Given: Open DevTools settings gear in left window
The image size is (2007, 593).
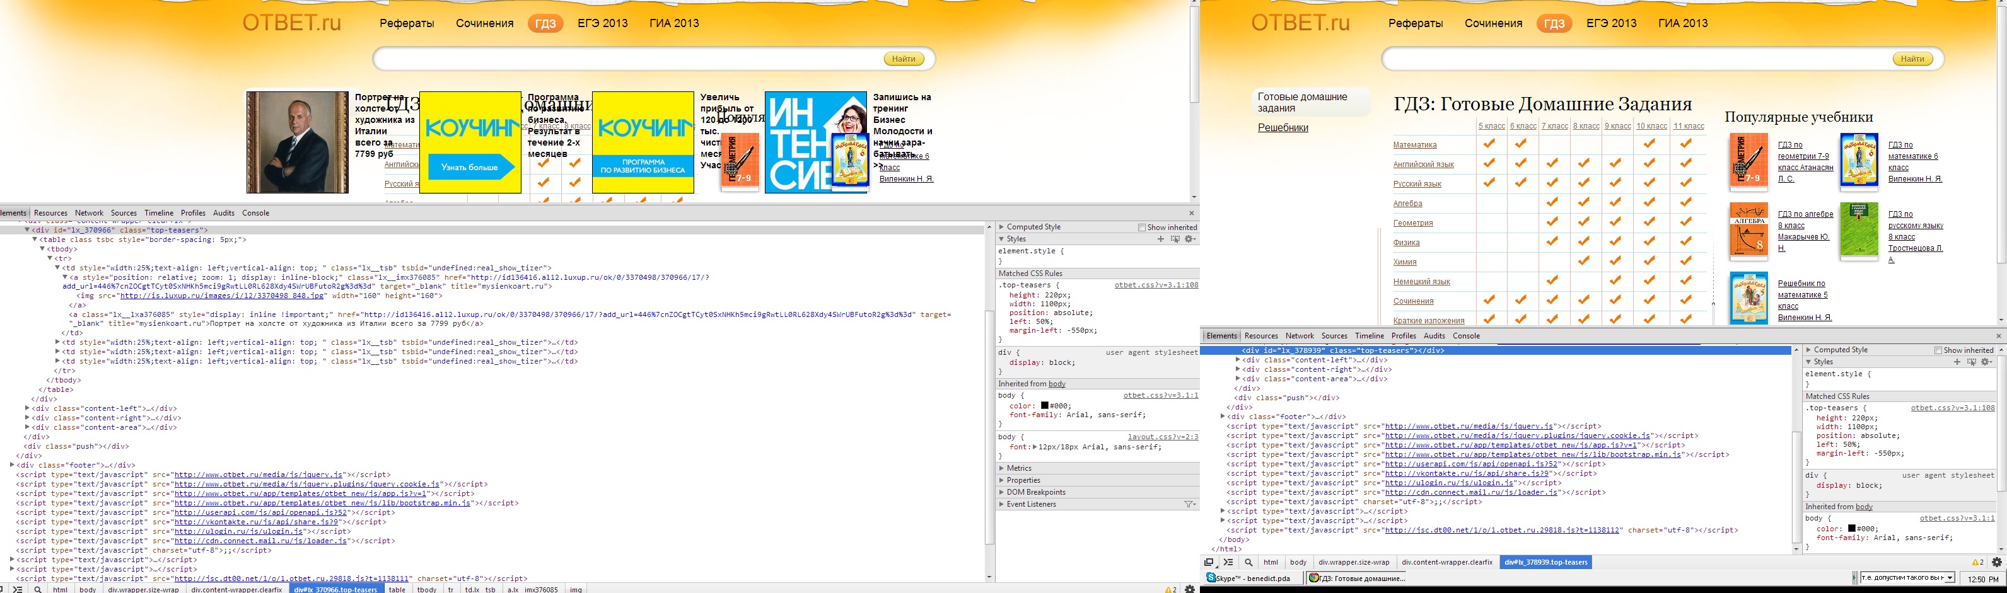Looking at the screenshot, I should (1190, 589).
